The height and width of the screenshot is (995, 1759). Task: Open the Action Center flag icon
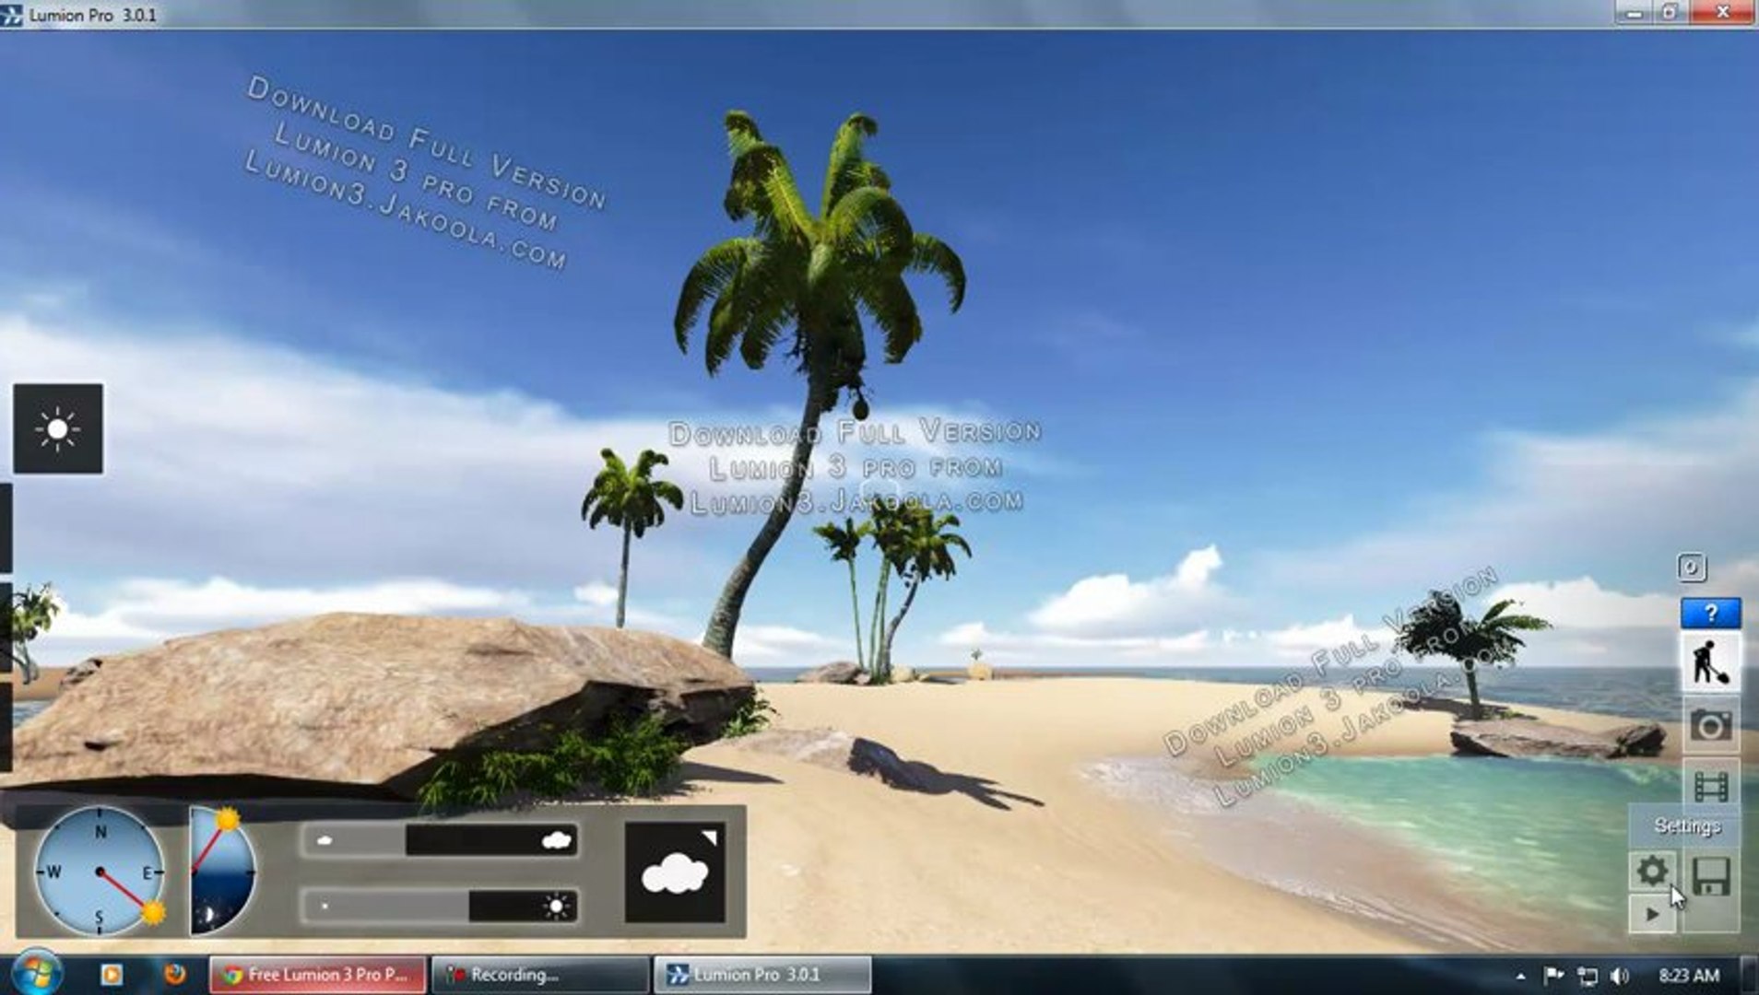point(1553,976)
